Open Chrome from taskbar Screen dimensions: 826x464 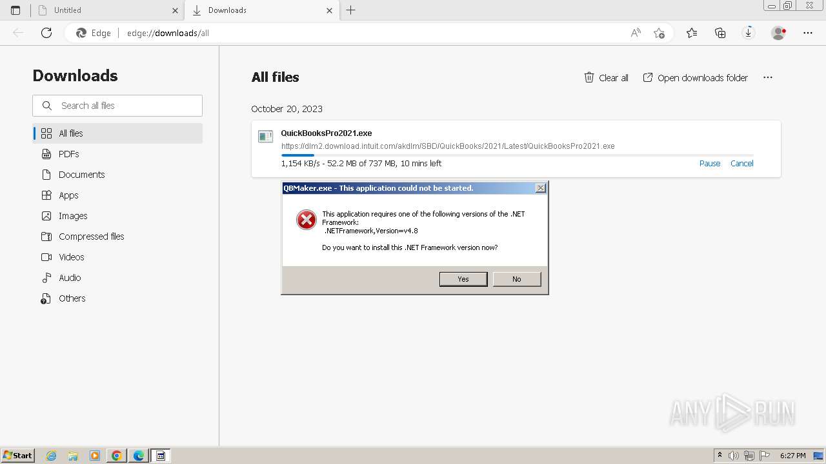pos(117,456)
